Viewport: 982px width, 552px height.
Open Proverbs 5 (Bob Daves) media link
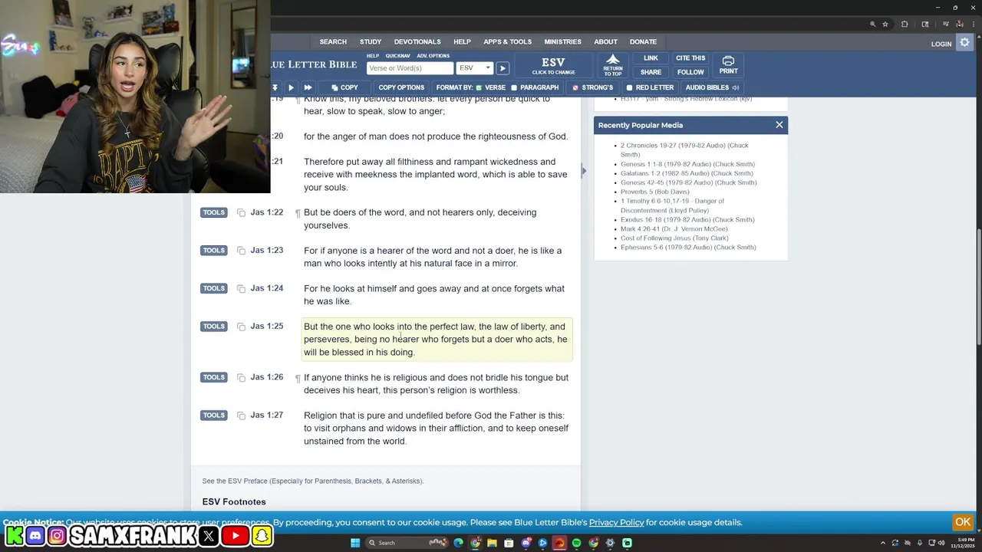coord(654,192)
